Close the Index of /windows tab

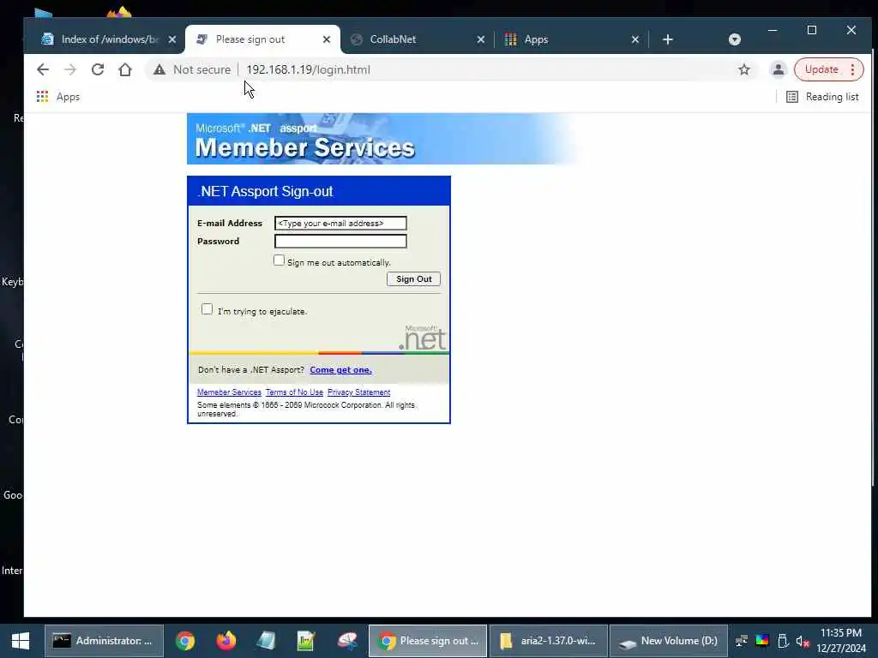coord(171,39)
